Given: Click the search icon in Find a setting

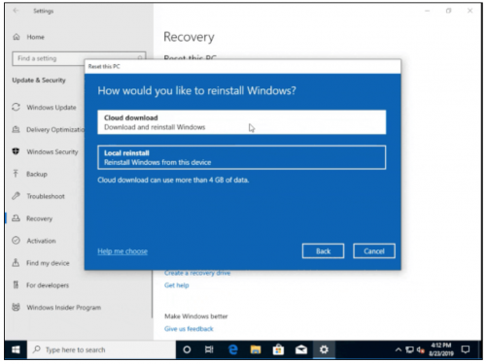Looking at the screenshot, I should (140, 58).
